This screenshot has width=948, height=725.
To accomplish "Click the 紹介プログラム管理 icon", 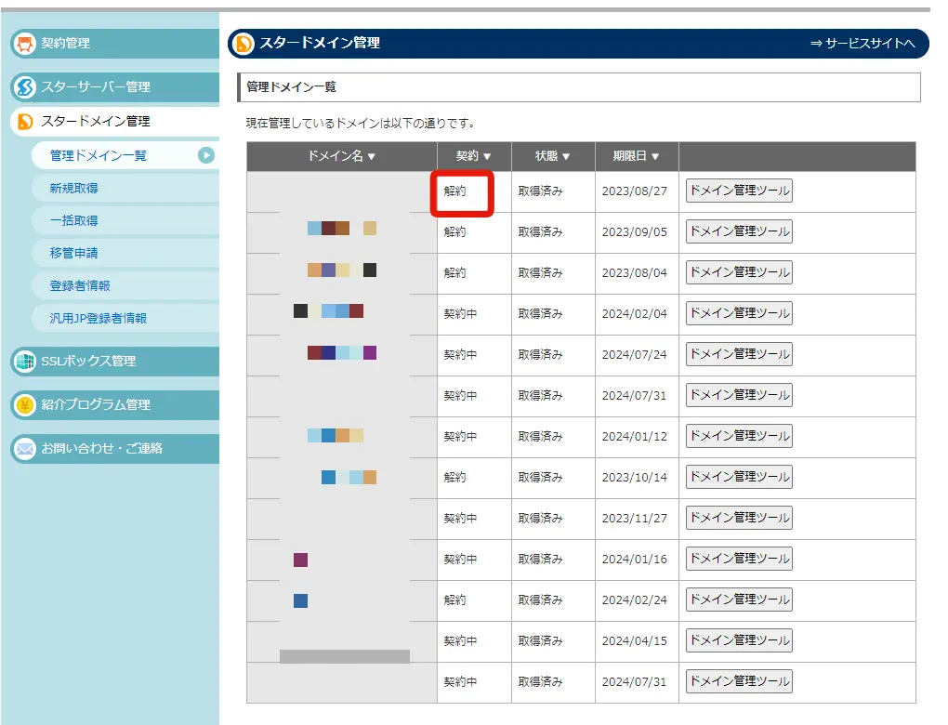I will click(x=25, y=405).
